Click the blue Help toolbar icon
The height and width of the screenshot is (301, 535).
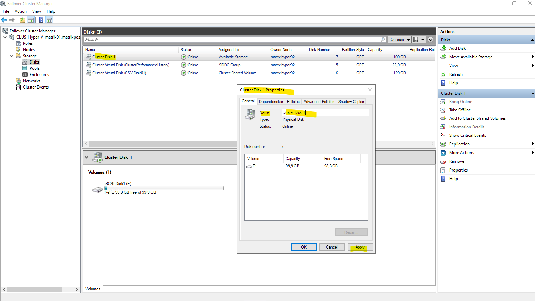coord(41,20)
